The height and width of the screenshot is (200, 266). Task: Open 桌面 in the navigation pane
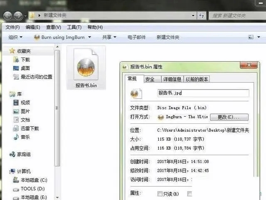22,68
